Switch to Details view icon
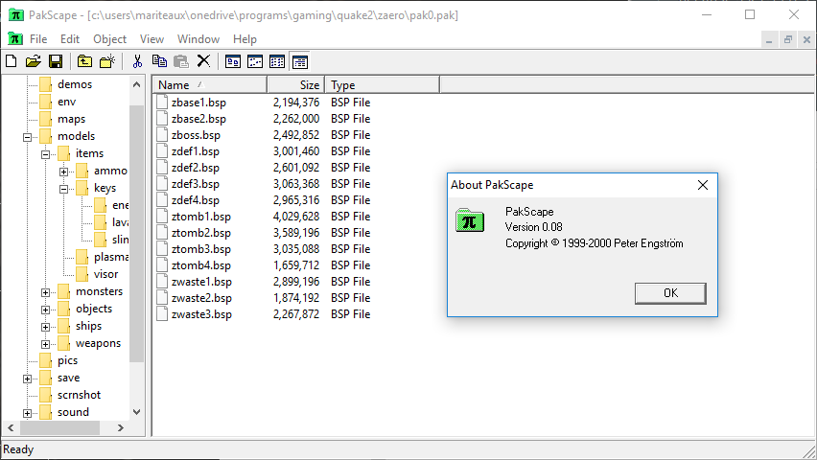The width and height of the screenshot is (817, 460). (299, 62)
